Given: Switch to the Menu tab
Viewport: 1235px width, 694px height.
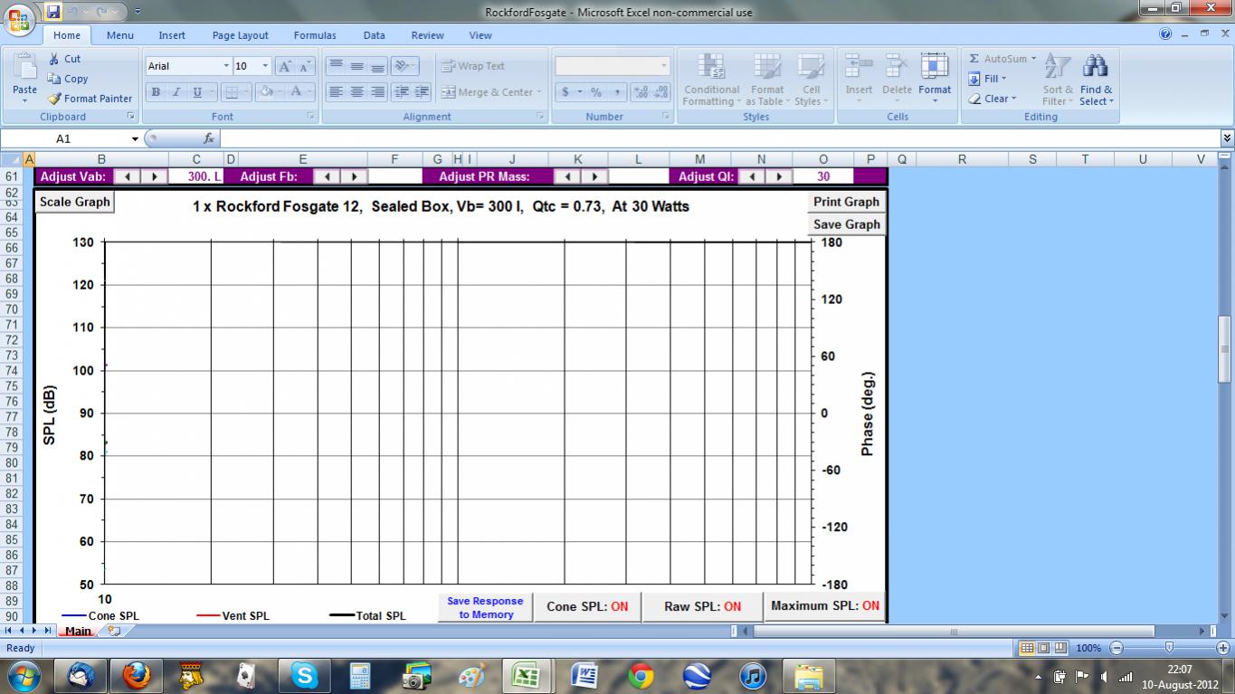Looking at the screenshot, I should coord(119,35).
